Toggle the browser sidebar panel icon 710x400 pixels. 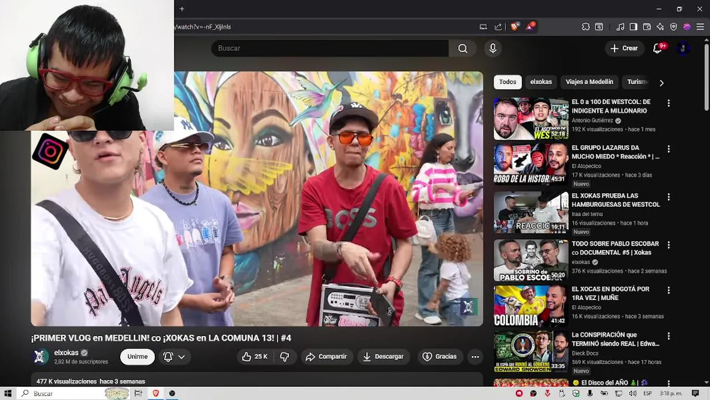pos(633,27)
